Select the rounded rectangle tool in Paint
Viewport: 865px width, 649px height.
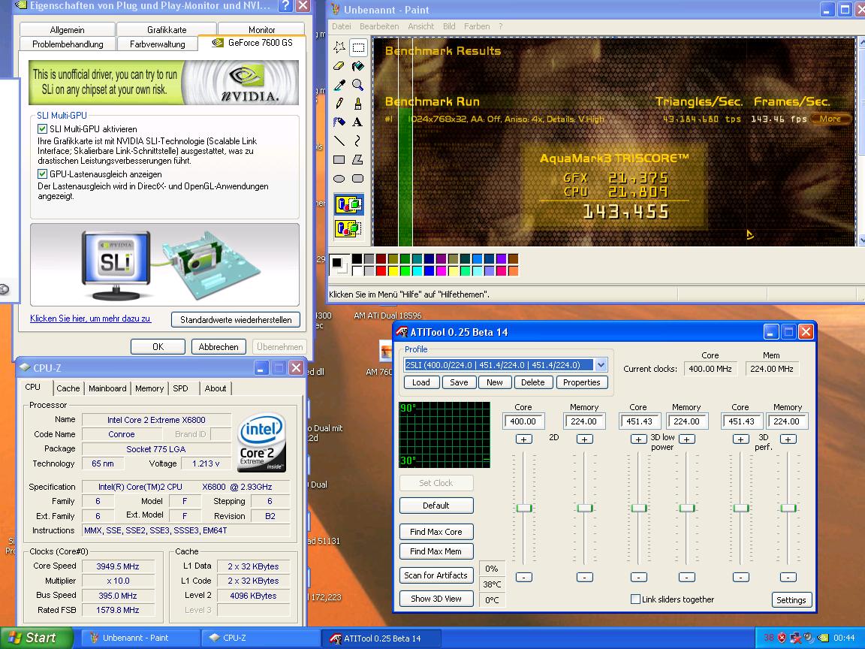(358, 178)
